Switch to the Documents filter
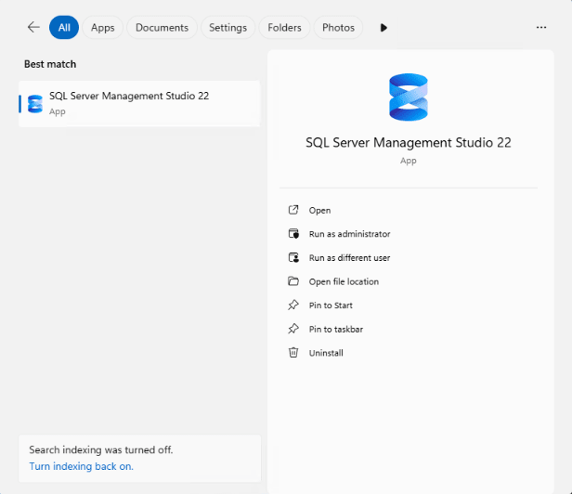This screenshot has width=572, height=494. tap(162, 27)
